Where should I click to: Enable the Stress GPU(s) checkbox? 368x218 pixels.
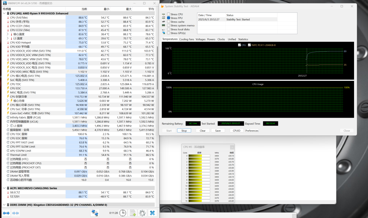click(x=168, y=33)
